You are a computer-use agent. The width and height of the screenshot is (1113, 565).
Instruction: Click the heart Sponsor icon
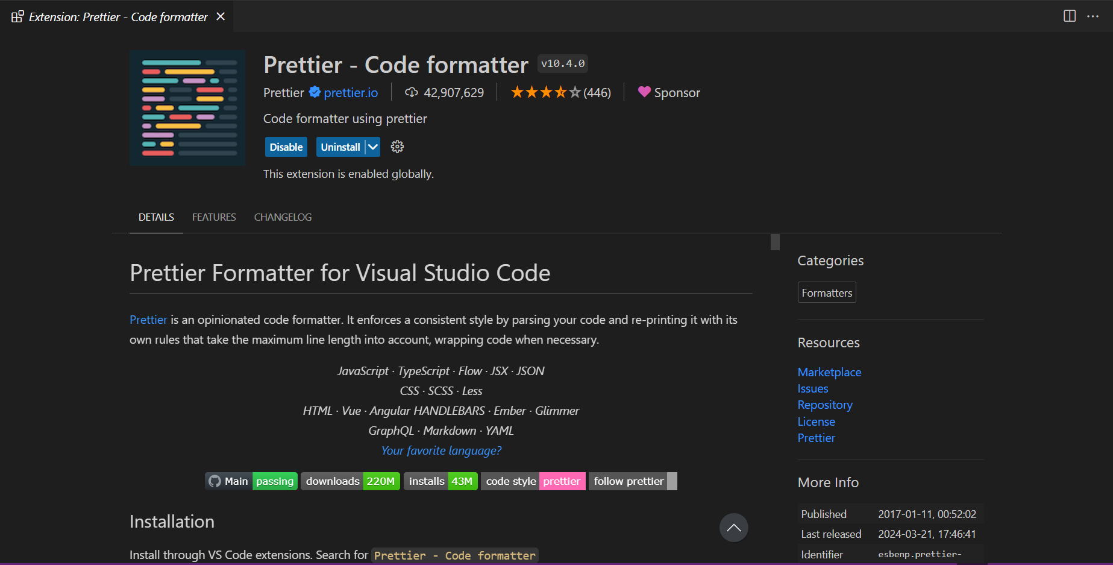coord(644,92)
